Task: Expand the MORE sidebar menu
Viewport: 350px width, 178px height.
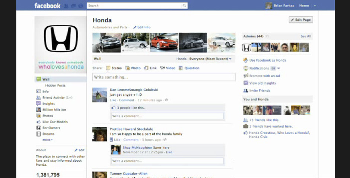Action: [48, 140]
